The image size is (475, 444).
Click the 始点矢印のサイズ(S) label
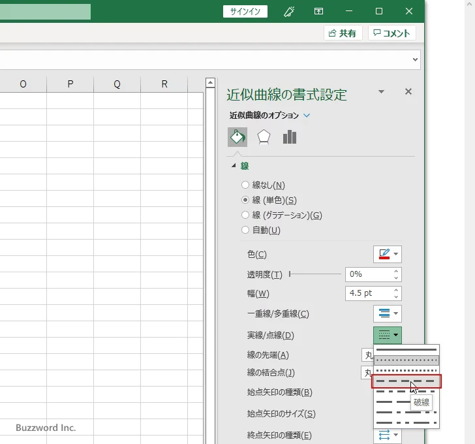[x=281, y=414]
